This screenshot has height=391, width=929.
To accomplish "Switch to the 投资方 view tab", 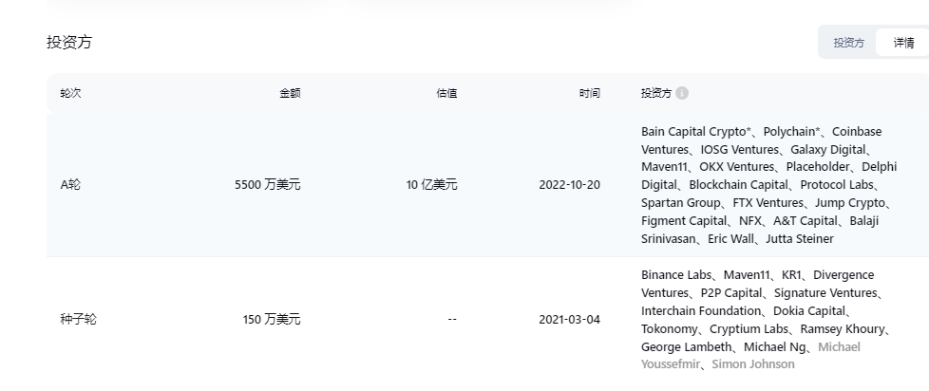I will 848,43.
